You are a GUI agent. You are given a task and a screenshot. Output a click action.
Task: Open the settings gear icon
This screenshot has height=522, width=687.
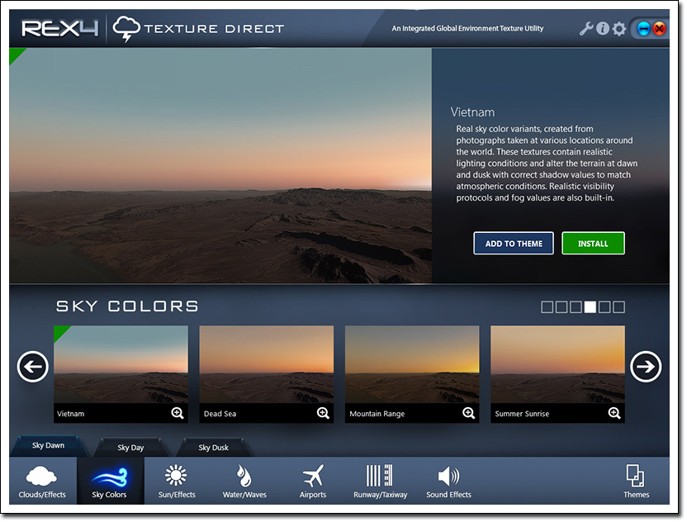tap(619, 29)
